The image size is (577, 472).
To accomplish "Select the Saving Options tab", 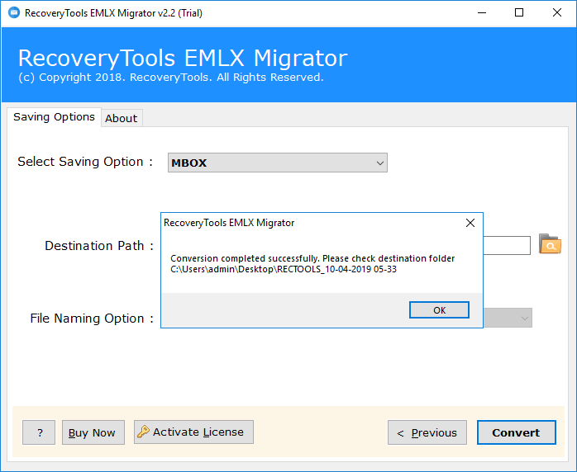I will (x=54, y=117).
